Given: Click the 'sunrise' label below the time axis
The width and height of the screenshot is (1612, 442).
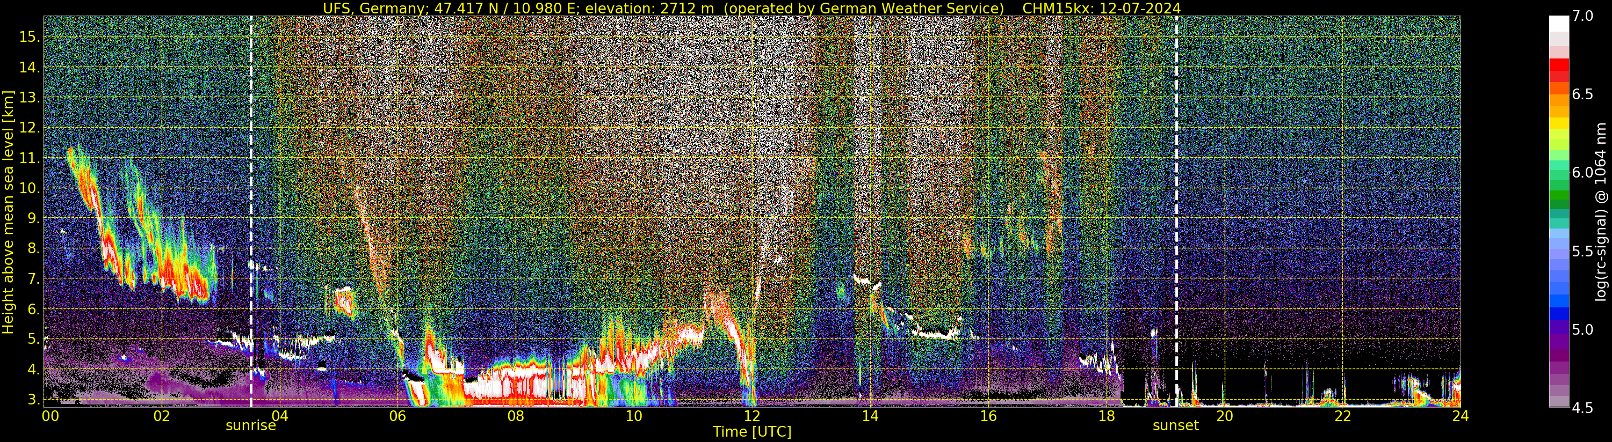Looking at the screenshot, I should (x=251, y=426).
